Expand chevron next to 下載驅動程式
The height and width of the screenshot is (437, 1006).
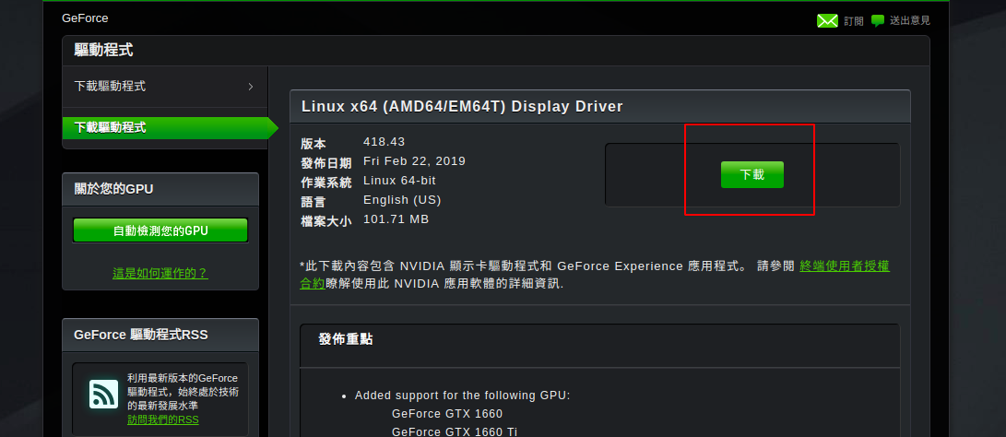pos(251,87)
